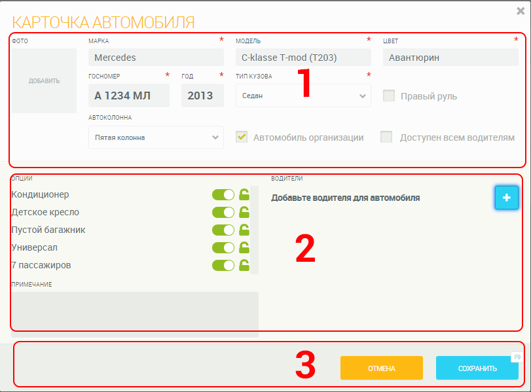This screenshot has height=392, width=531.
Task: Click the lock icon next to Универсал
Action: click(244, 247)
